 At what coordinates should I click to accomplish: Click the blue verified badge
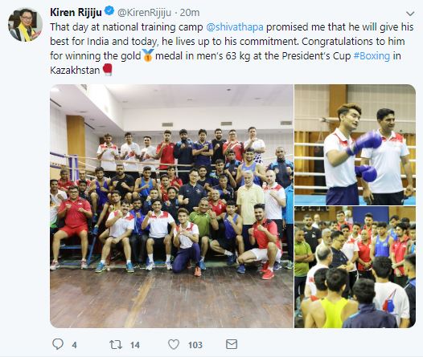click(x=109, y=12)
